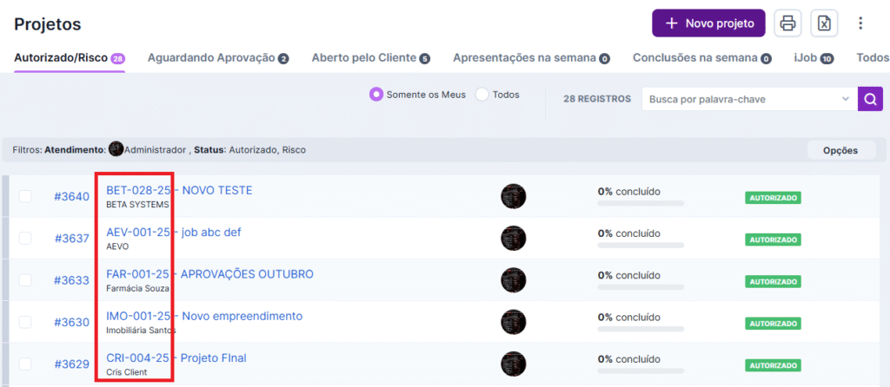Click the avatar in the BET-028-25 row

point(514,196)
